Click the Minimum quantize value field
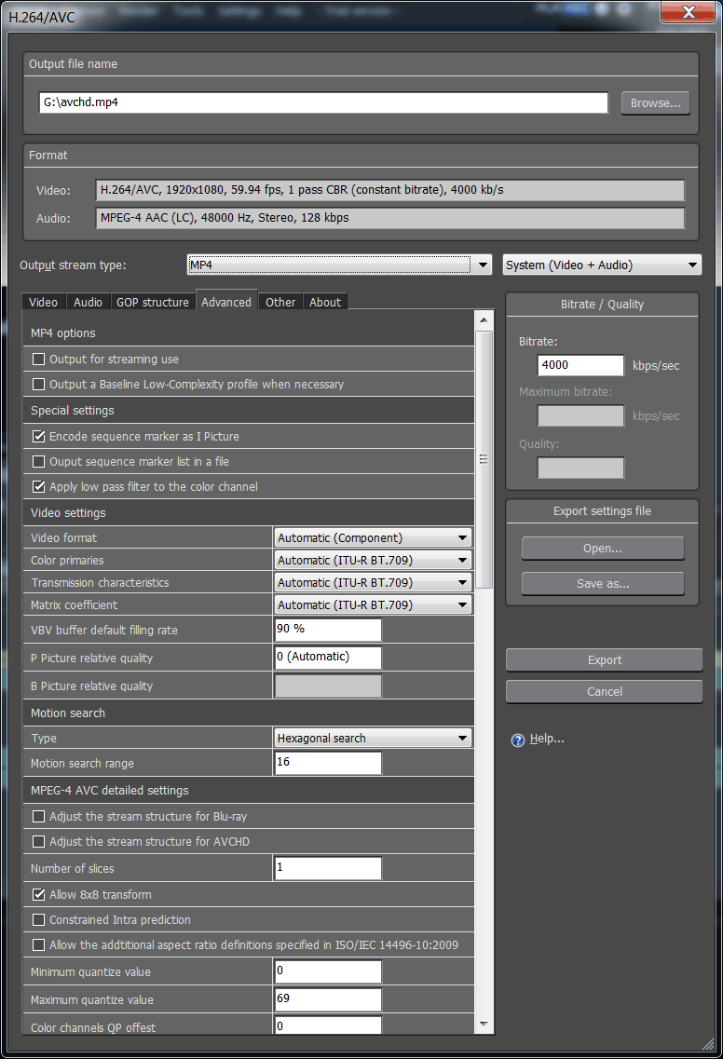The height and width of the screenshot is (1059, 723). (x=328, y=971)
